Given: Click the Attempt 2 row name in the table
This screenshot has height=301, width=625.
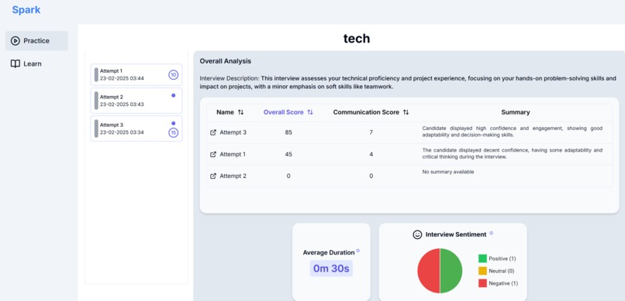Looking at the screenshot, I should [233, 176].
